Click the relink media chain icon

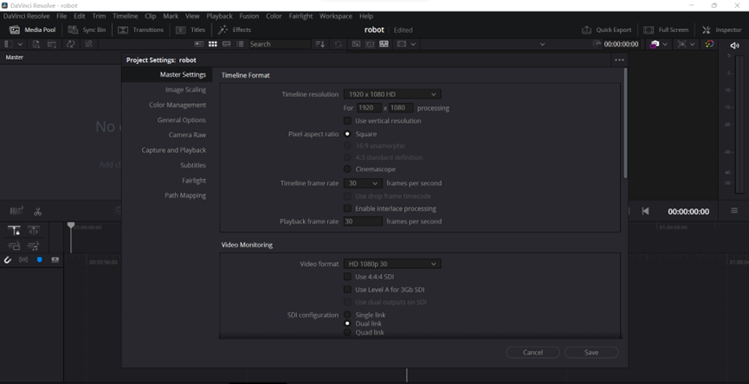(88, 44)
